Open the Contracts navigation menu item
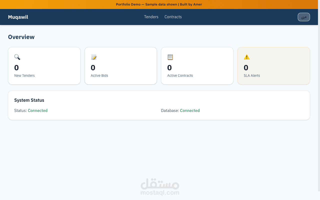 173,17
